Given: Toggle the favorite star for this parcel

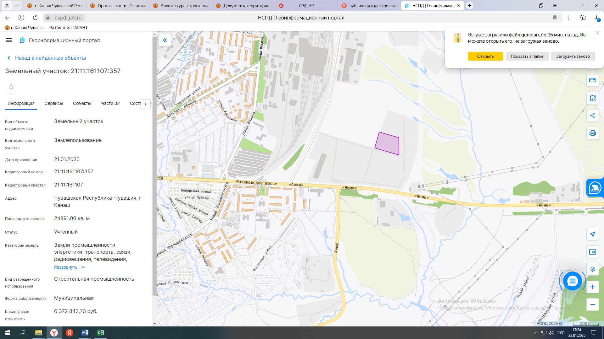Looking at the screenshot, I should [x=11, y=87].
